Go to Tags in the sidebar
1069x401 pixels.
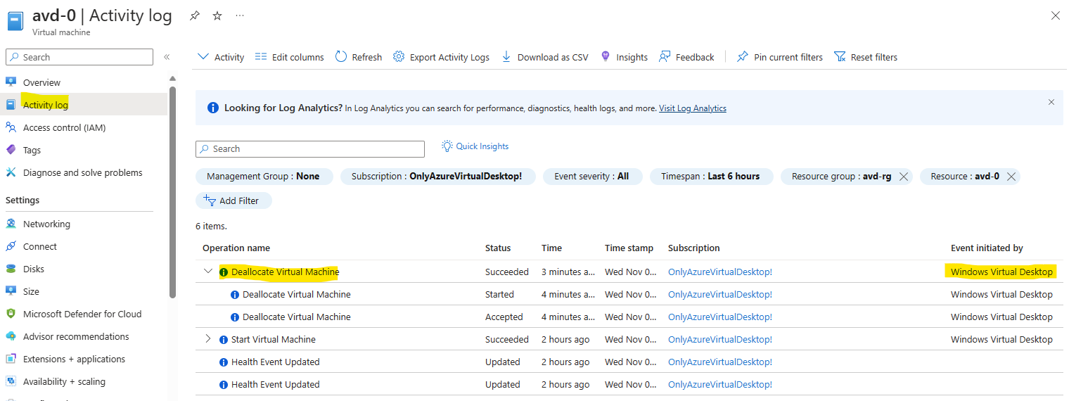(32, 150)
